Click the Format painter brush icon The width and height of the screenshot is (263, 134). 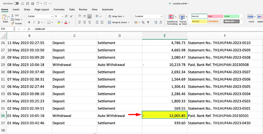pos(13,23)
